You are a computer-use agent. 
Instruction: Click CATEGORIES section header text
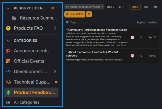(26, 41)
